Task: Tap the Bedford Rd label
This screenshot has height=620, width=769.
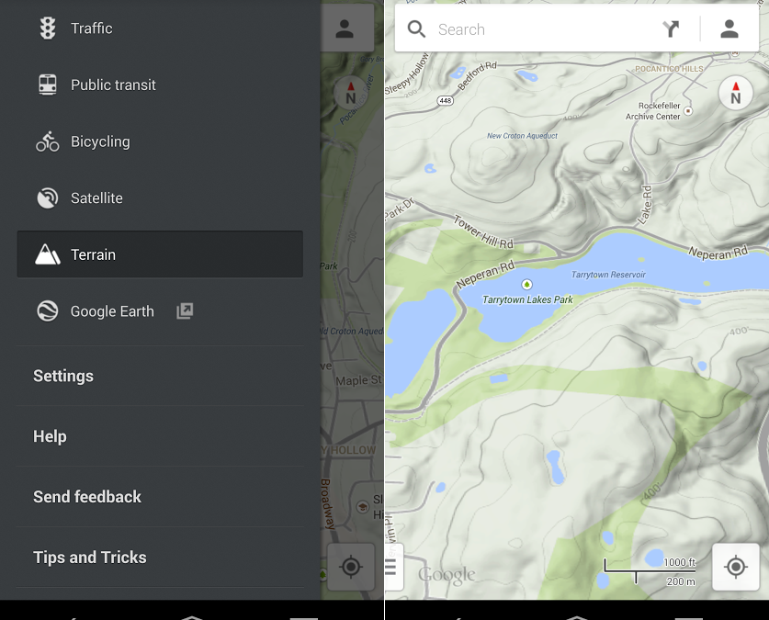Action: 477,76
